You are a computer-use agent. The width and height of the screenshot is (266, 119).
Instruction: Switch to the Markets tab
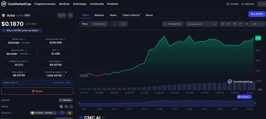pyautogui.click(x=99, y=15)
